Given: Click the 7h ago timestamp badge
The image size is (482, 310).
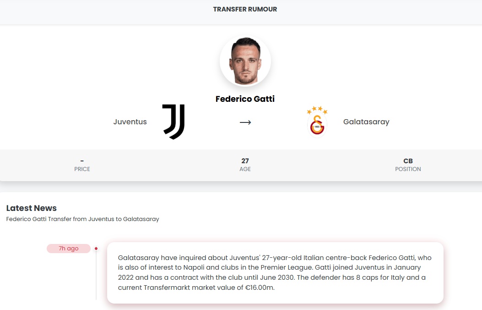Looking at the screenshot, I should point(69,249).
